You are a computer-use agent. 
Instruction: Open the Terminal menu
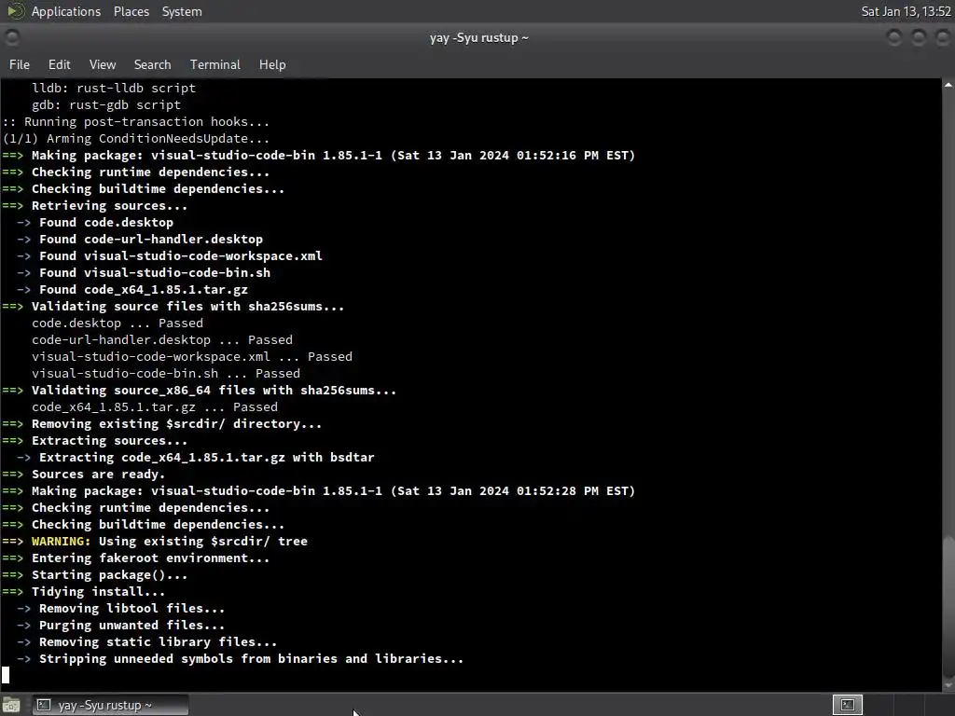[215, 64]
